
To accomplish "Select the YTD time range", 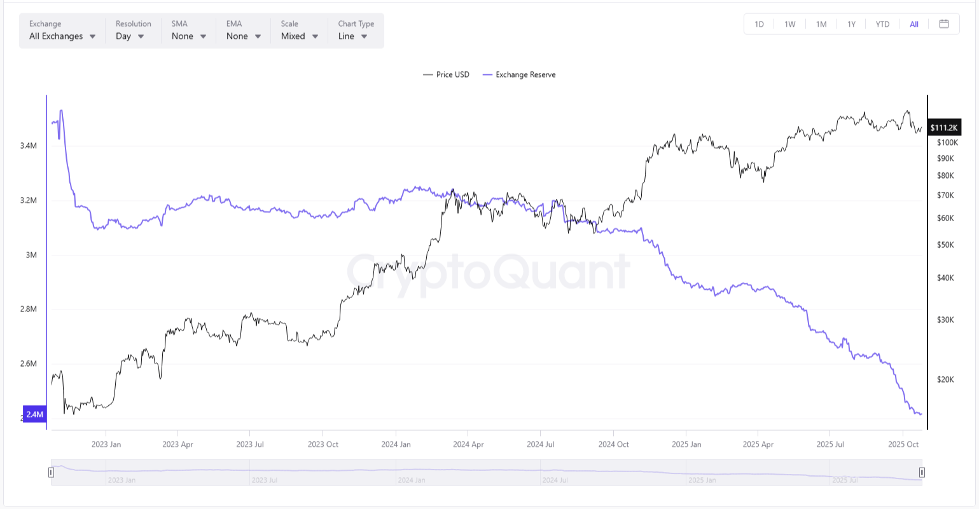I will [882, 24].
